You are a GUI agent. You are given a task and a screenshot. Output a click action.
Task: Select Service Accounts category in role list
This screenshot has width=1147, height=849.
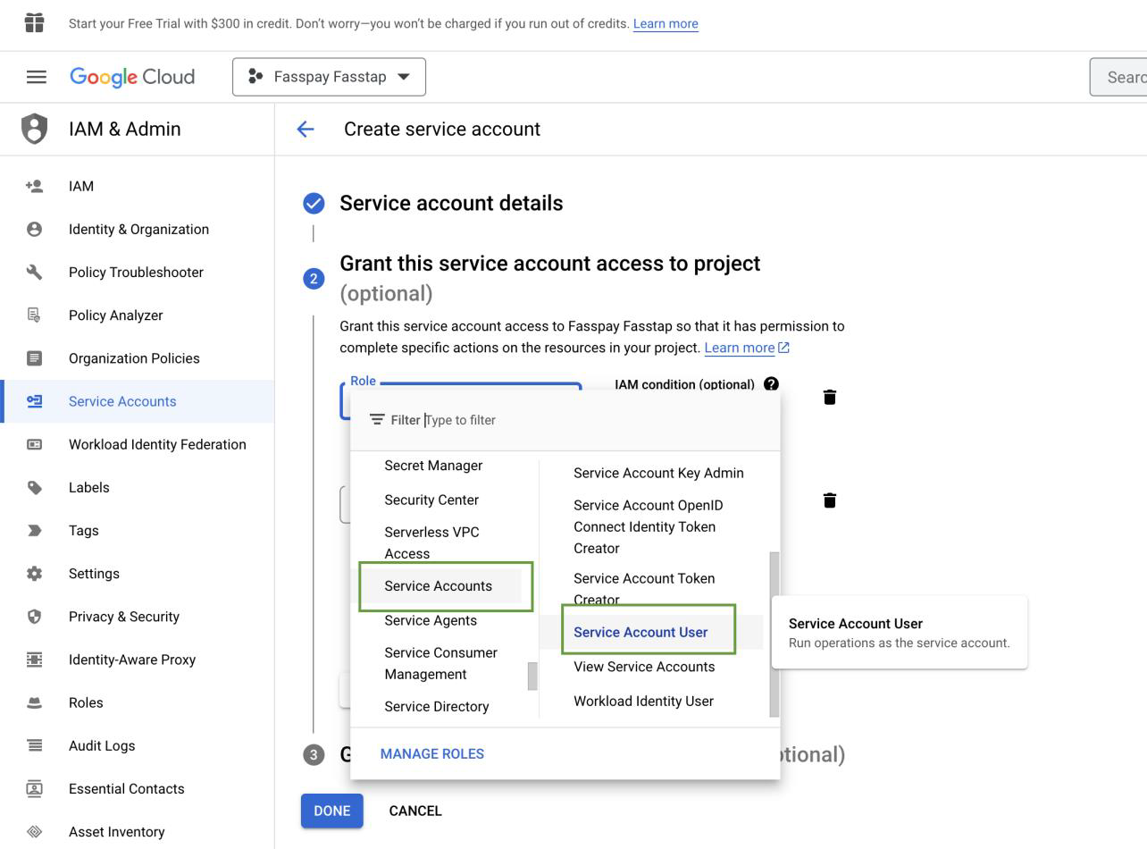[x=438, y=586]
